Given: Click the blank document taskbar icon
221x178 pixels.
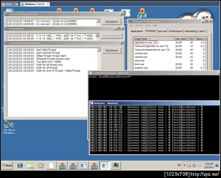Looking at the screenshot, I should (52, 165).
